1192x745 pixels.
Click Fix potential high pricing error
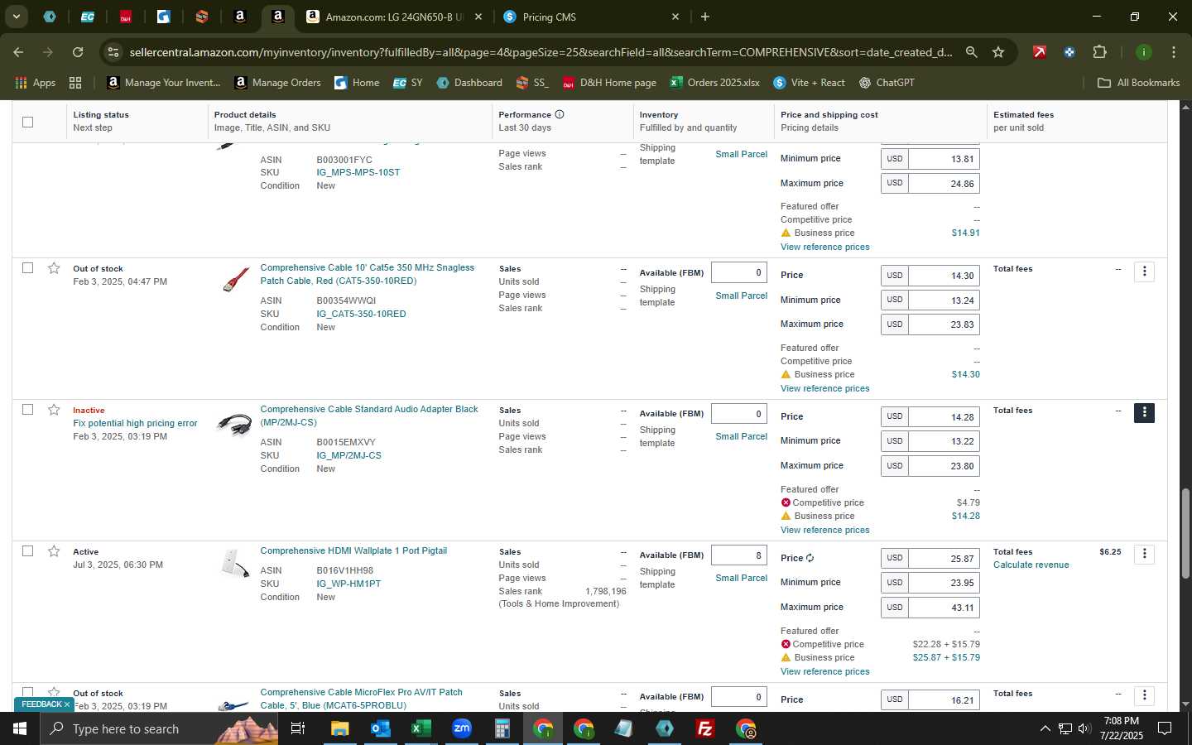135,423
